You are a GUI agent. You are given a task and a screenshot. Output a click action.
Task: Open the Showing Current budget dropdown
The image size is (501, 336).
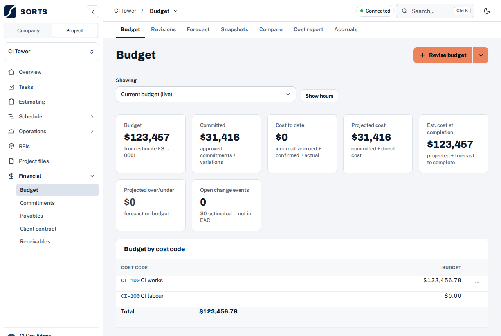pos(206,94)
